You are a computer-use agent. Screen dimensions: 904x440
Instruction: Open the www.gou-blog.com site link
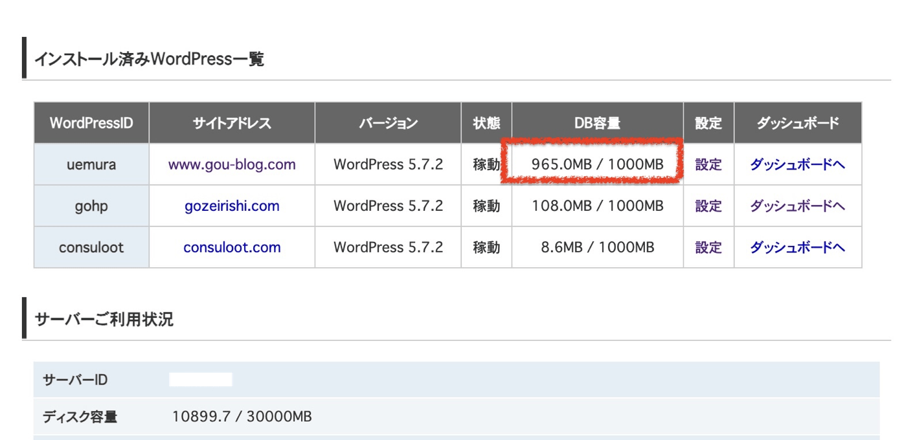click(232, 164)
